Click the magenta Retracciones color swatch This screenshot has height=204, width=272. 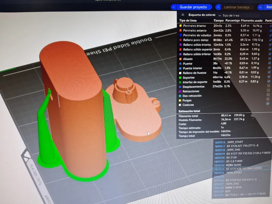(x=180, y=91)
